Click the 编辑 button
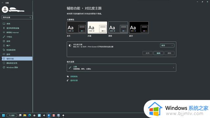The height and width of the screenshot is (118, 210). 158,53
